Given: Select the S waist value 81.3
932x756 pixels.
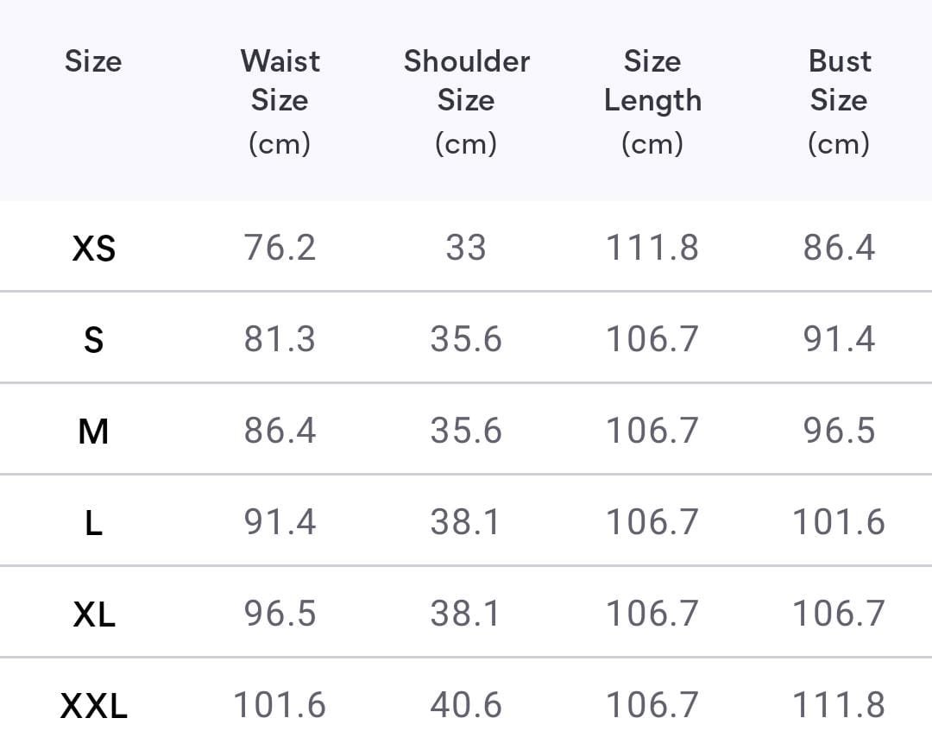Looking at the screenshot, I should (280, 339).
